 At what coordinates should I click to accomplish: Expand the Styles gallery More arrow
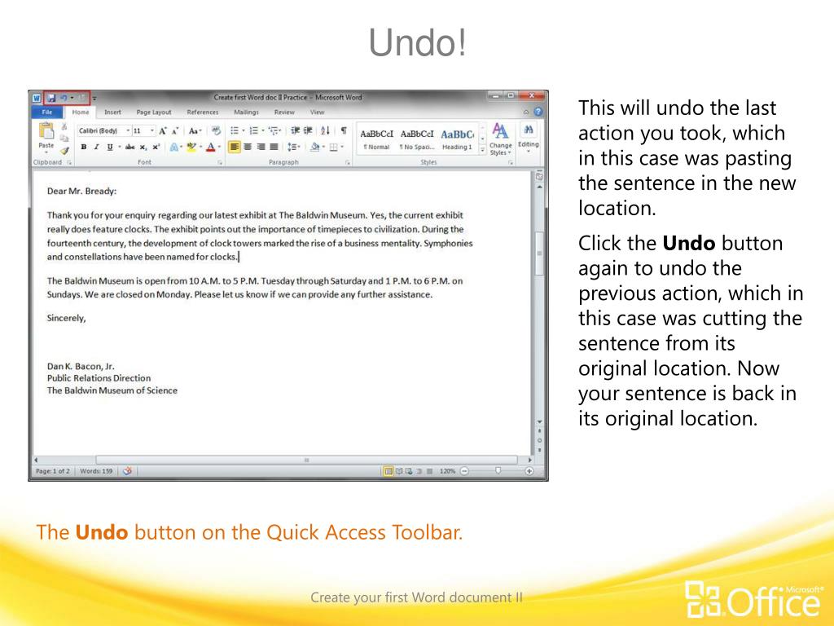pos(482,150)
